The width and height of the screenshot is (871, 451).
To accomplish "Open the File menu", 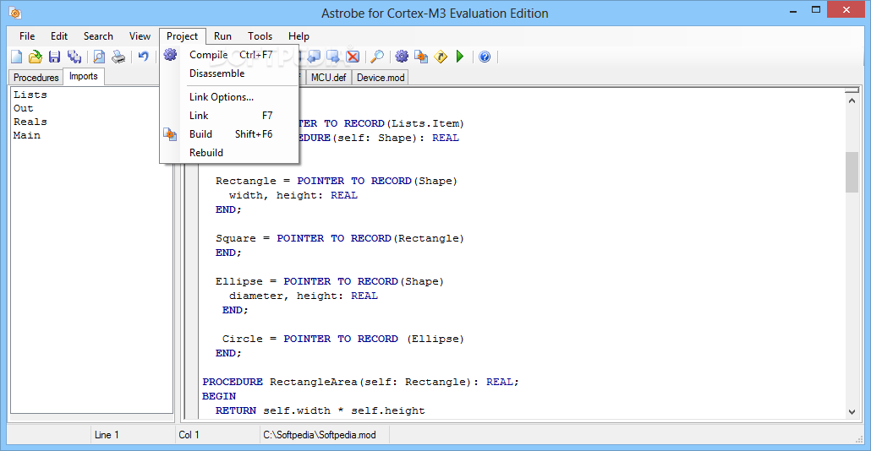I will click(x=27, y=36).
